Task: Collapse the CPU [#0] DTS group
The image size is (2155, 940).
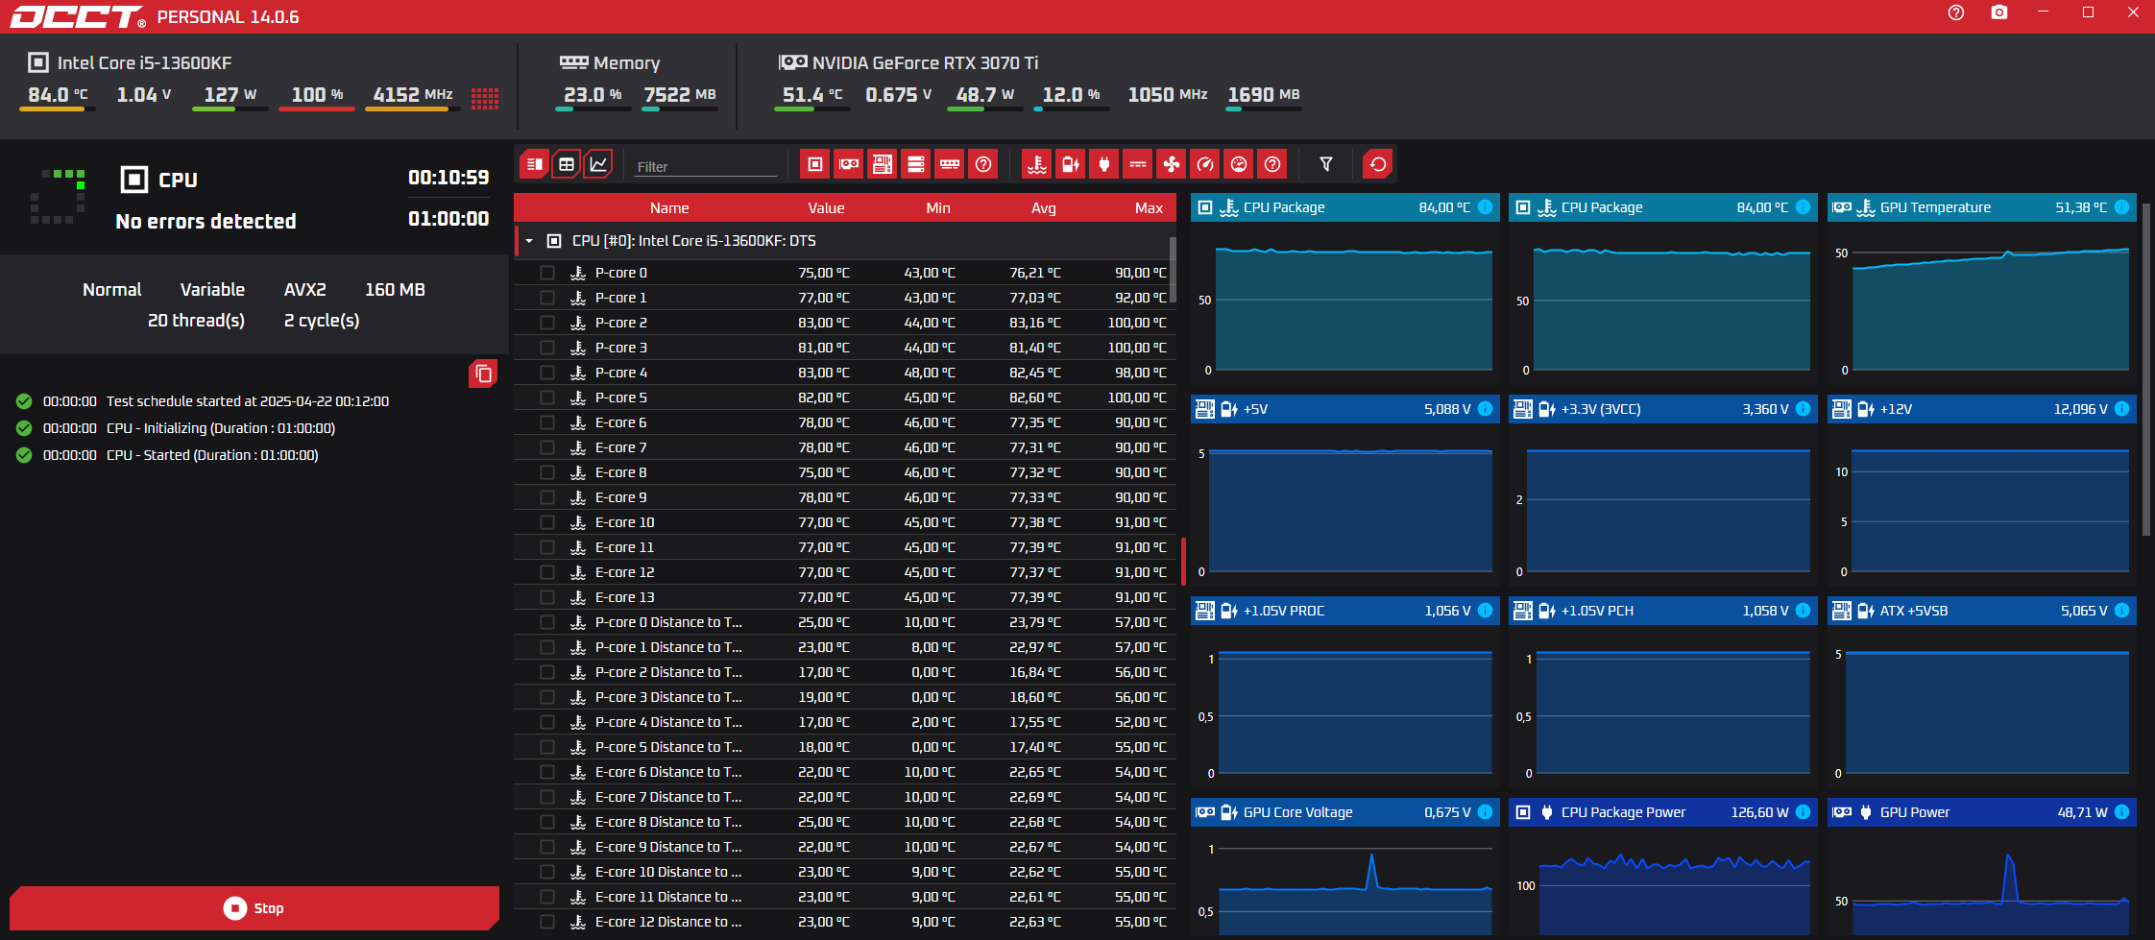Action: tap(529, 241)
